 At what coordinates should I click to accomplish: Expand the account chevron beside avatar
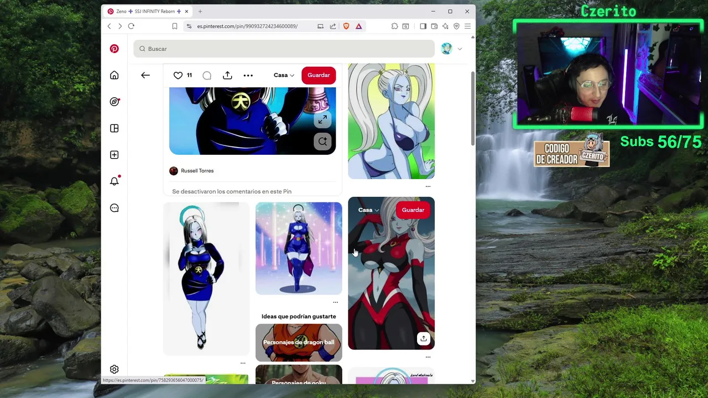(x=460, y=49)
